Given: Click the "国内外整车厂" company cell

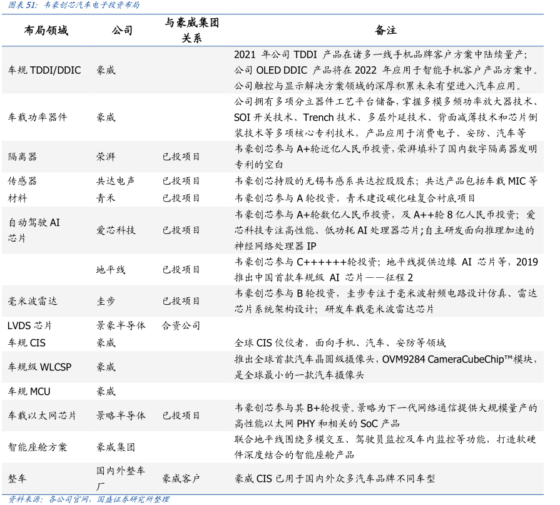Looking at the screenshot, I should (121, 478).
